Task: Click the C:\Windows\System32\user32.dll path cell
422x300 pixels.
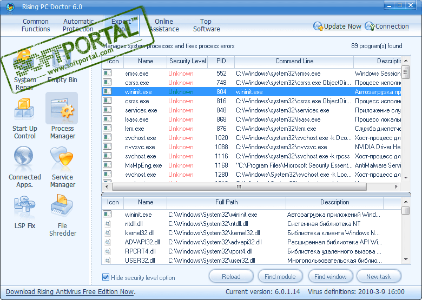Action: (x=212, y=260)
